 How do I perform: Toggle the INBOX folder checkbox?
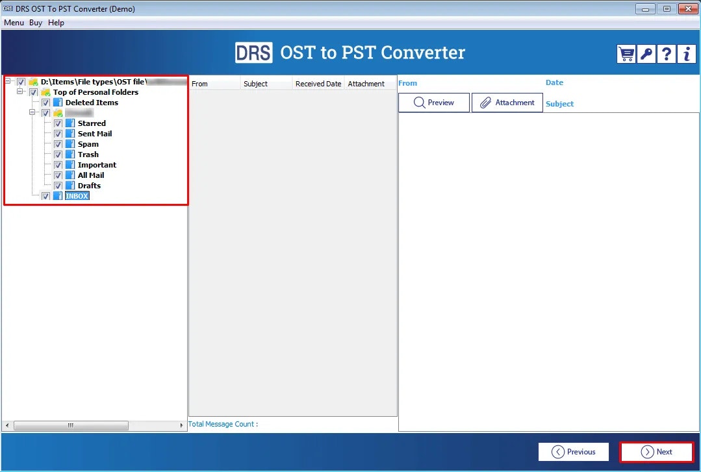(x=45, y=195)
